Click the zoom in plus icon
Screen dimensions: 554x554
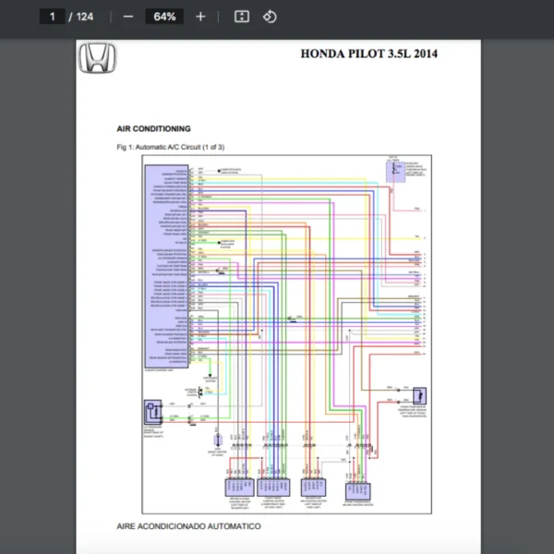coord(200,17)
